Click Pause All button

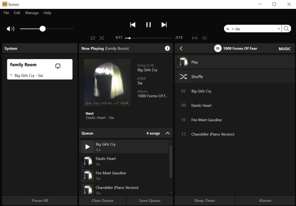pyautogui.click(x=40, y=200)
